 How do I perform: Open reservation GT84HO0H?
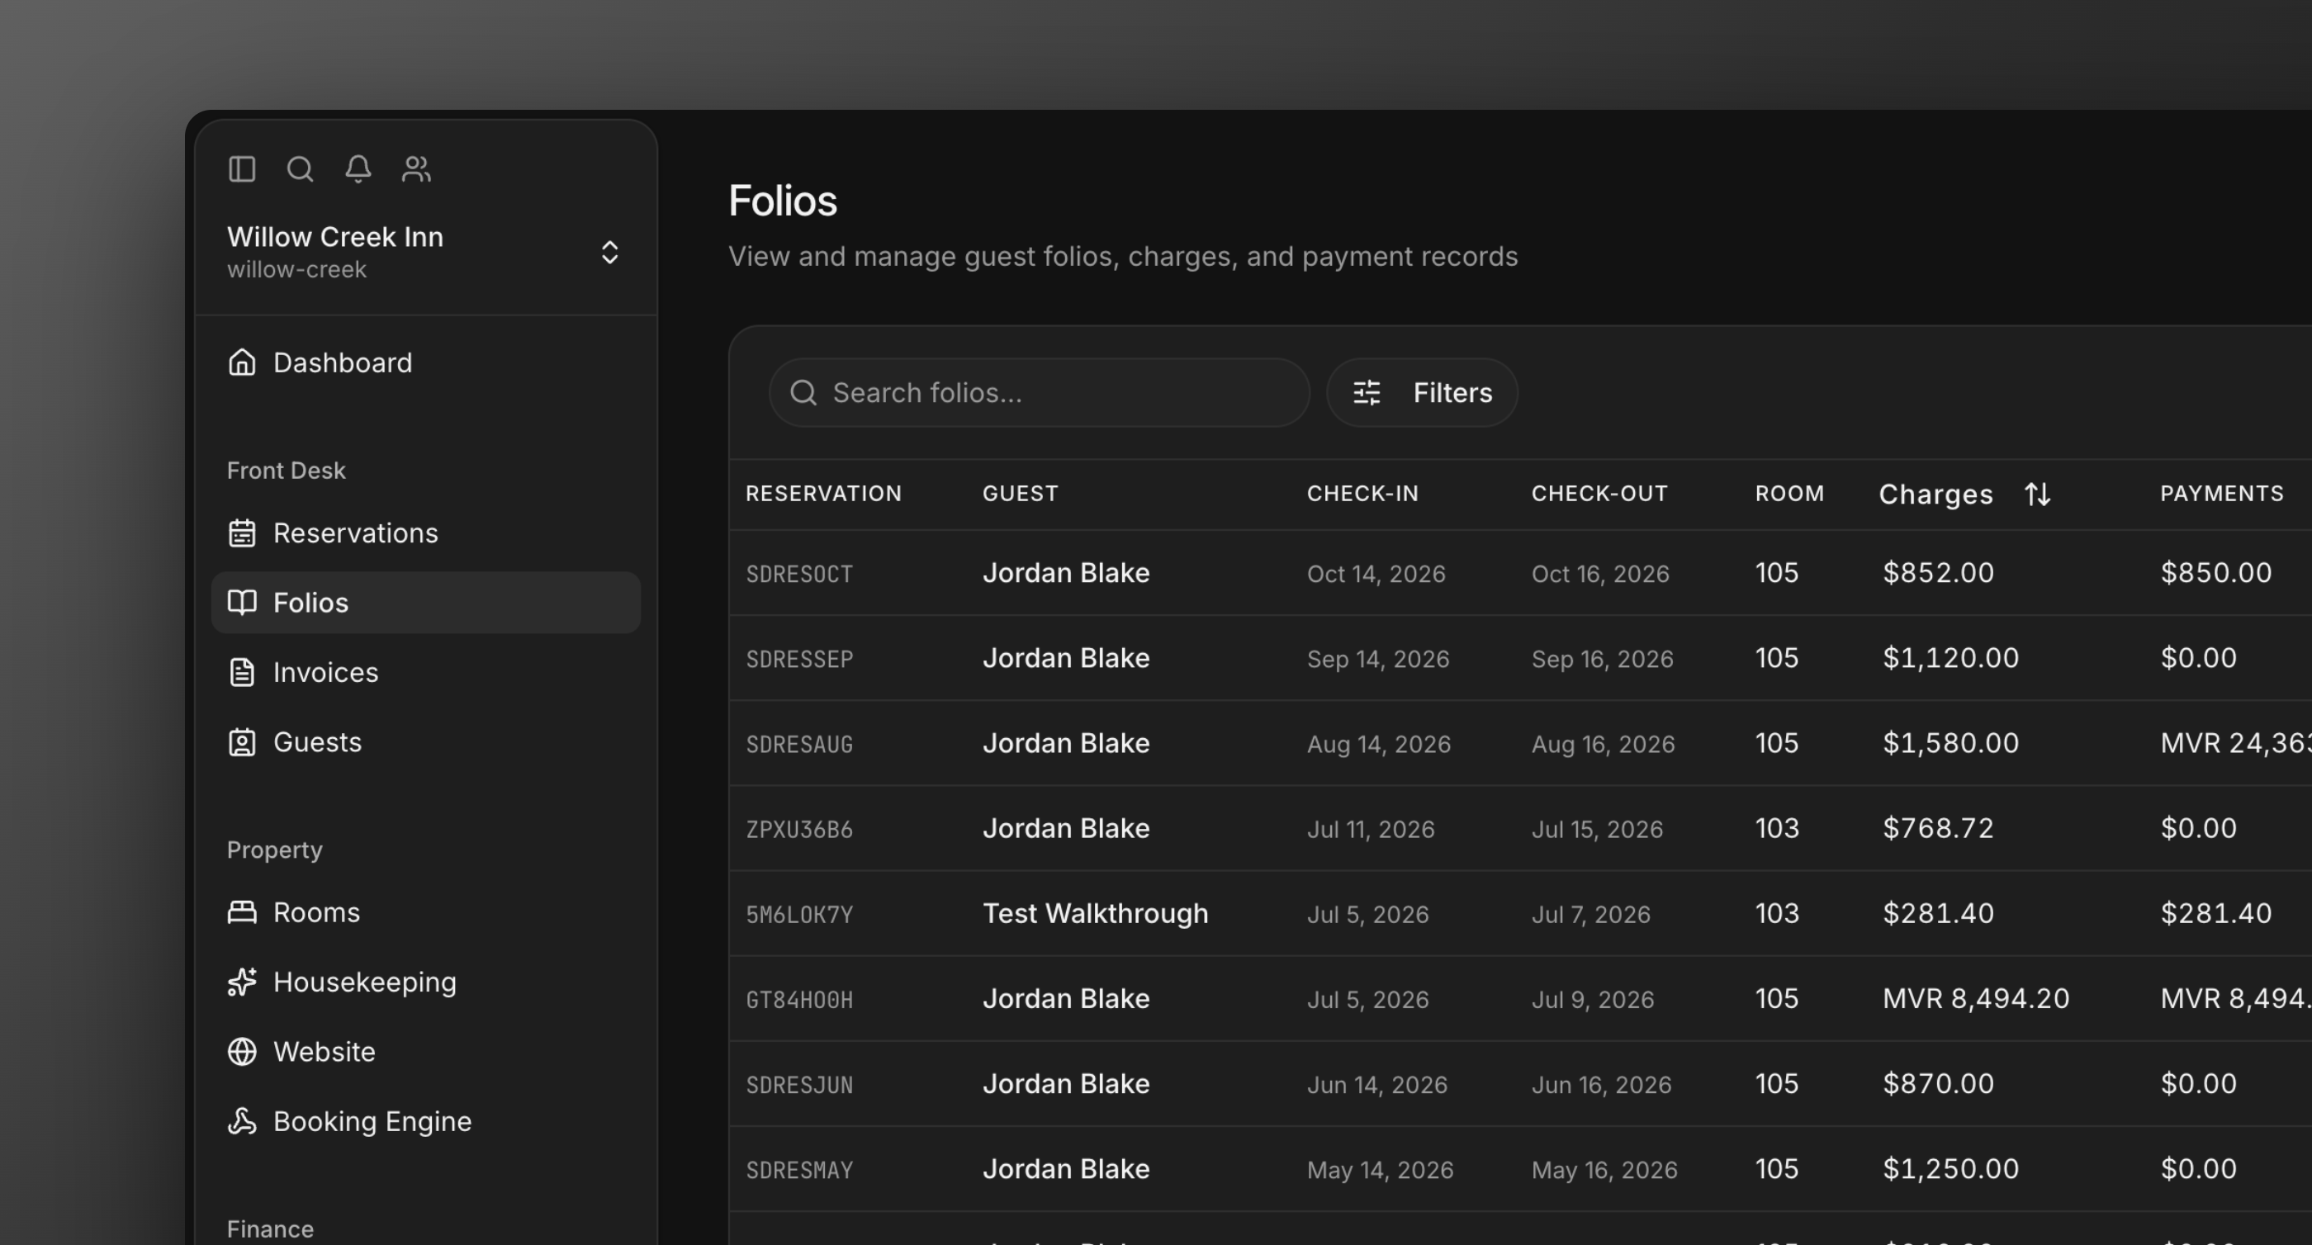[x=798, y=1000]
